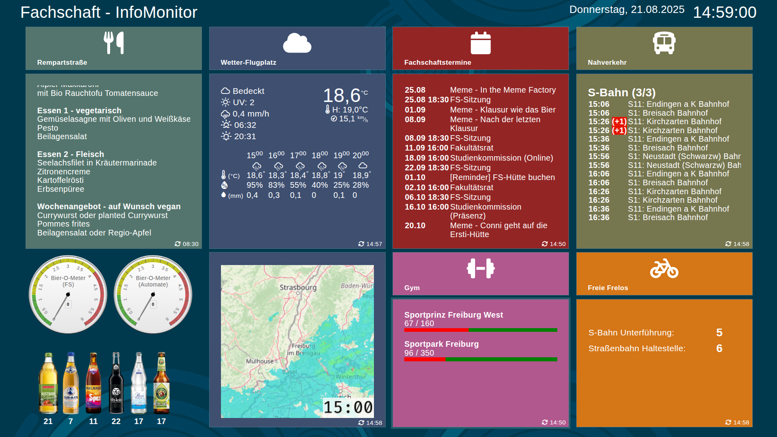Image resolution: width=777 pixels, height=437 pixels.
Task: Click the Bier-O-Meter (FS) gauge
Action: 68,294
